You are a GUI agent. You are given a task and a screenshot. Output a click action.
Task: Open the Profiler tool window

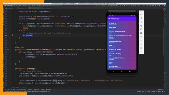click(x=30, y=90)
